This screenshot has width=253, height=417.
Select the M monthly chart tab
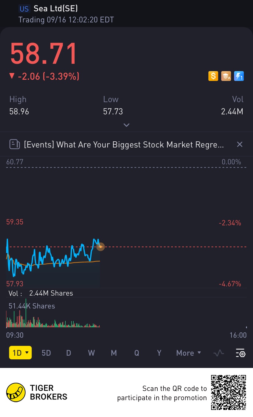[x=114, y=353]
